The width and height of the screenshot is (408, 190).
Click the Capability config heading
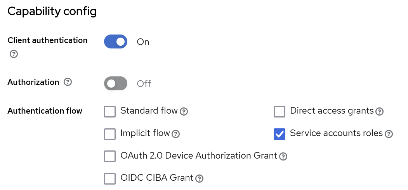click(52, 12)
